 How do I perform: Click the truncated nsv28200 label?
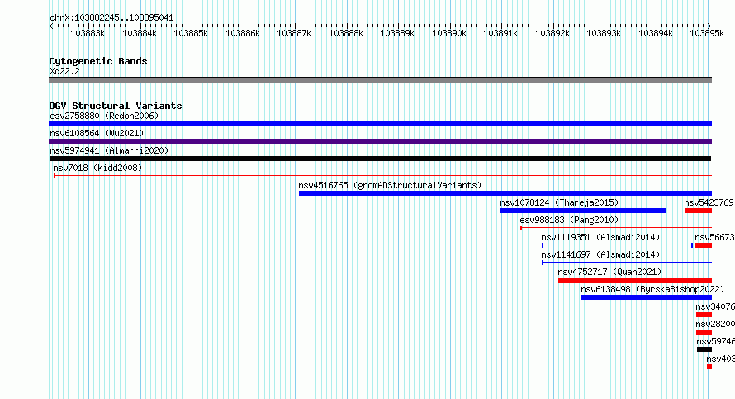click(x=715, y=324)
